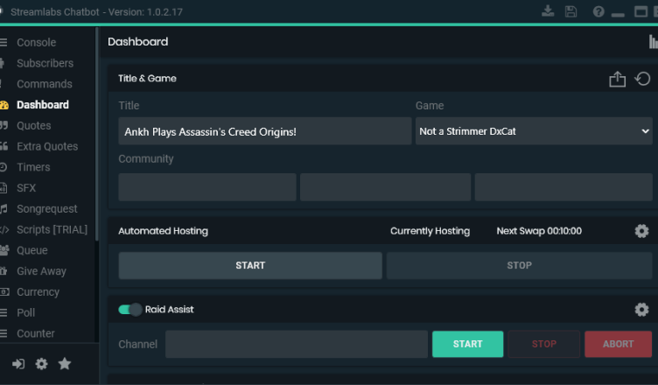
Task: Expand the Game dropdown selector
Action: (535, 131)
